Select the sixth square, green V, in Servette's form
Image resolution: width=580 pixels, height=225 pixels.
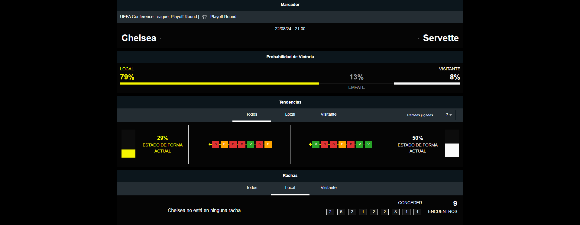pyautogui.click(x=360, y=144)
